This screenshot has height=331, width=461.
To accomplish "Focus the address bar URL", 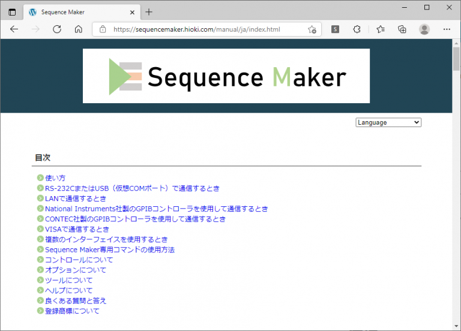I will (197, 29).
